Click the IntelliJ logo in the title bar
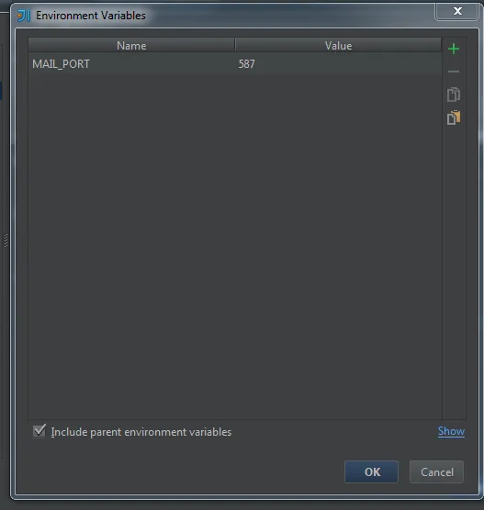 24,16
